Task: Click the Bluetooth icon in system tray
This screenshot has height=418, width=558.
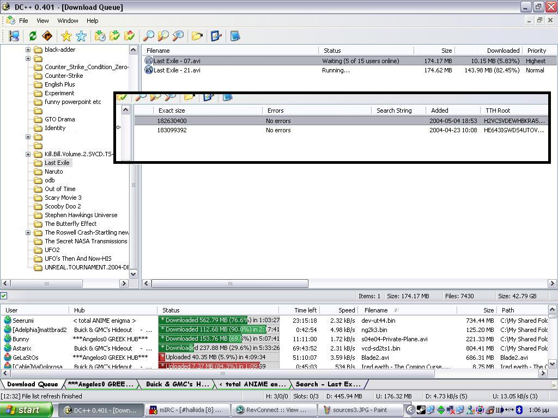Action: click(519, 410)
